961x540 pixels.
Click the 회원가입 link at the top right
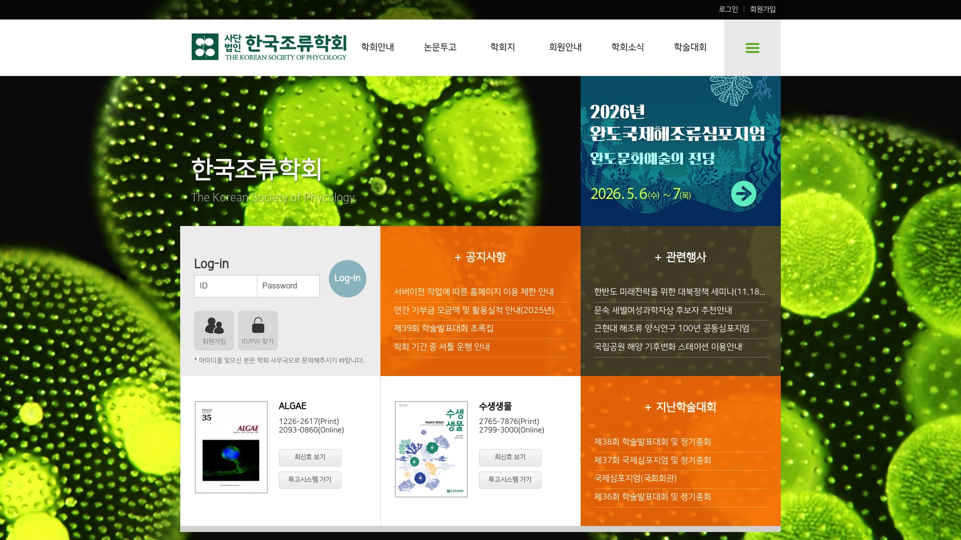pyautogui.click(x=762, y=9)
